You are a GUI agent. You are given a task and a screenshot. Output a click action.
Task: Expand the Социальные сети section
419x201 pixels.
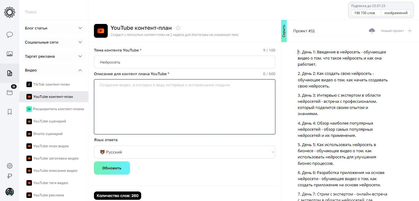tap(54, 42)
